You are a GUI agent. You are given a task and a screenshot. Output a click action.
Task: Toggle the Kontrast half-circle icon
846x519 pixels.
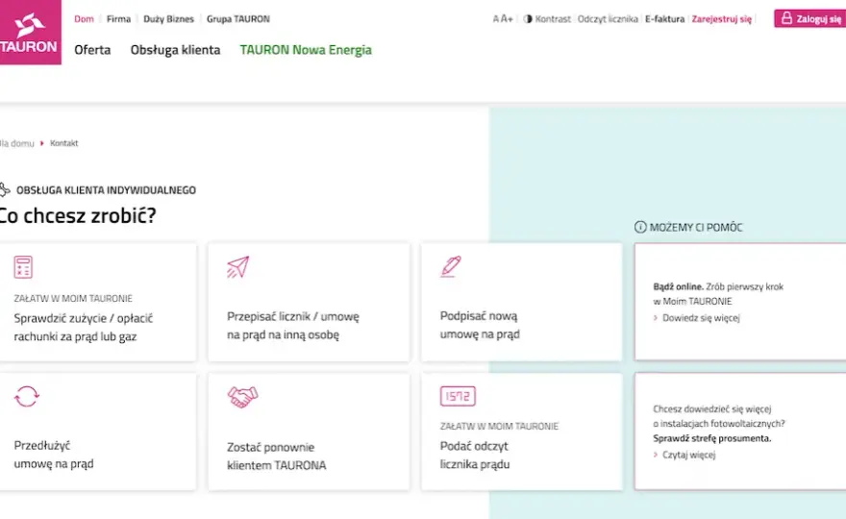pyautogui.click(x=528, y=19)
